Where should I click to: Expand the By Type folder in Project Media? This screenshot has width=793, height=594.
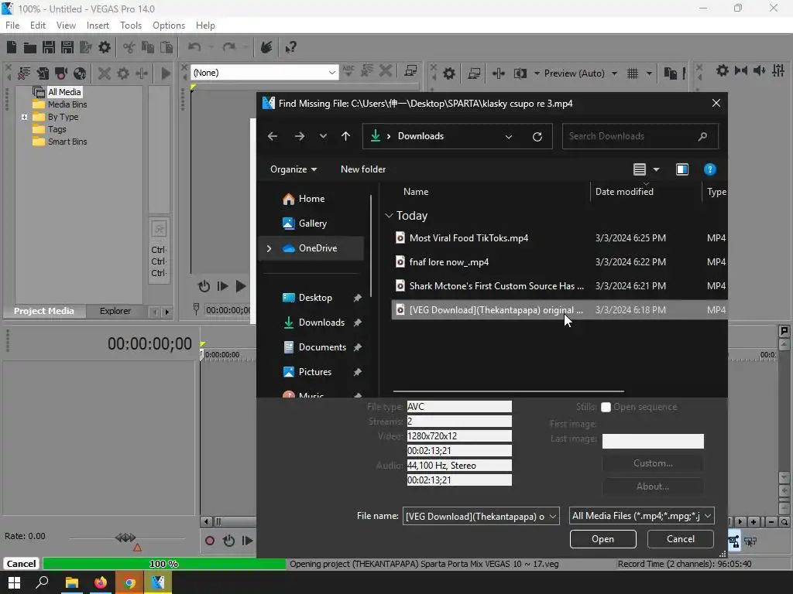[24, 117]
